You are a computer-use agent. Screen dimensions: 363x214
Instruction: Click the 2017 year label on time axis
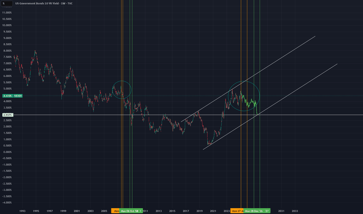coord(186,211)
